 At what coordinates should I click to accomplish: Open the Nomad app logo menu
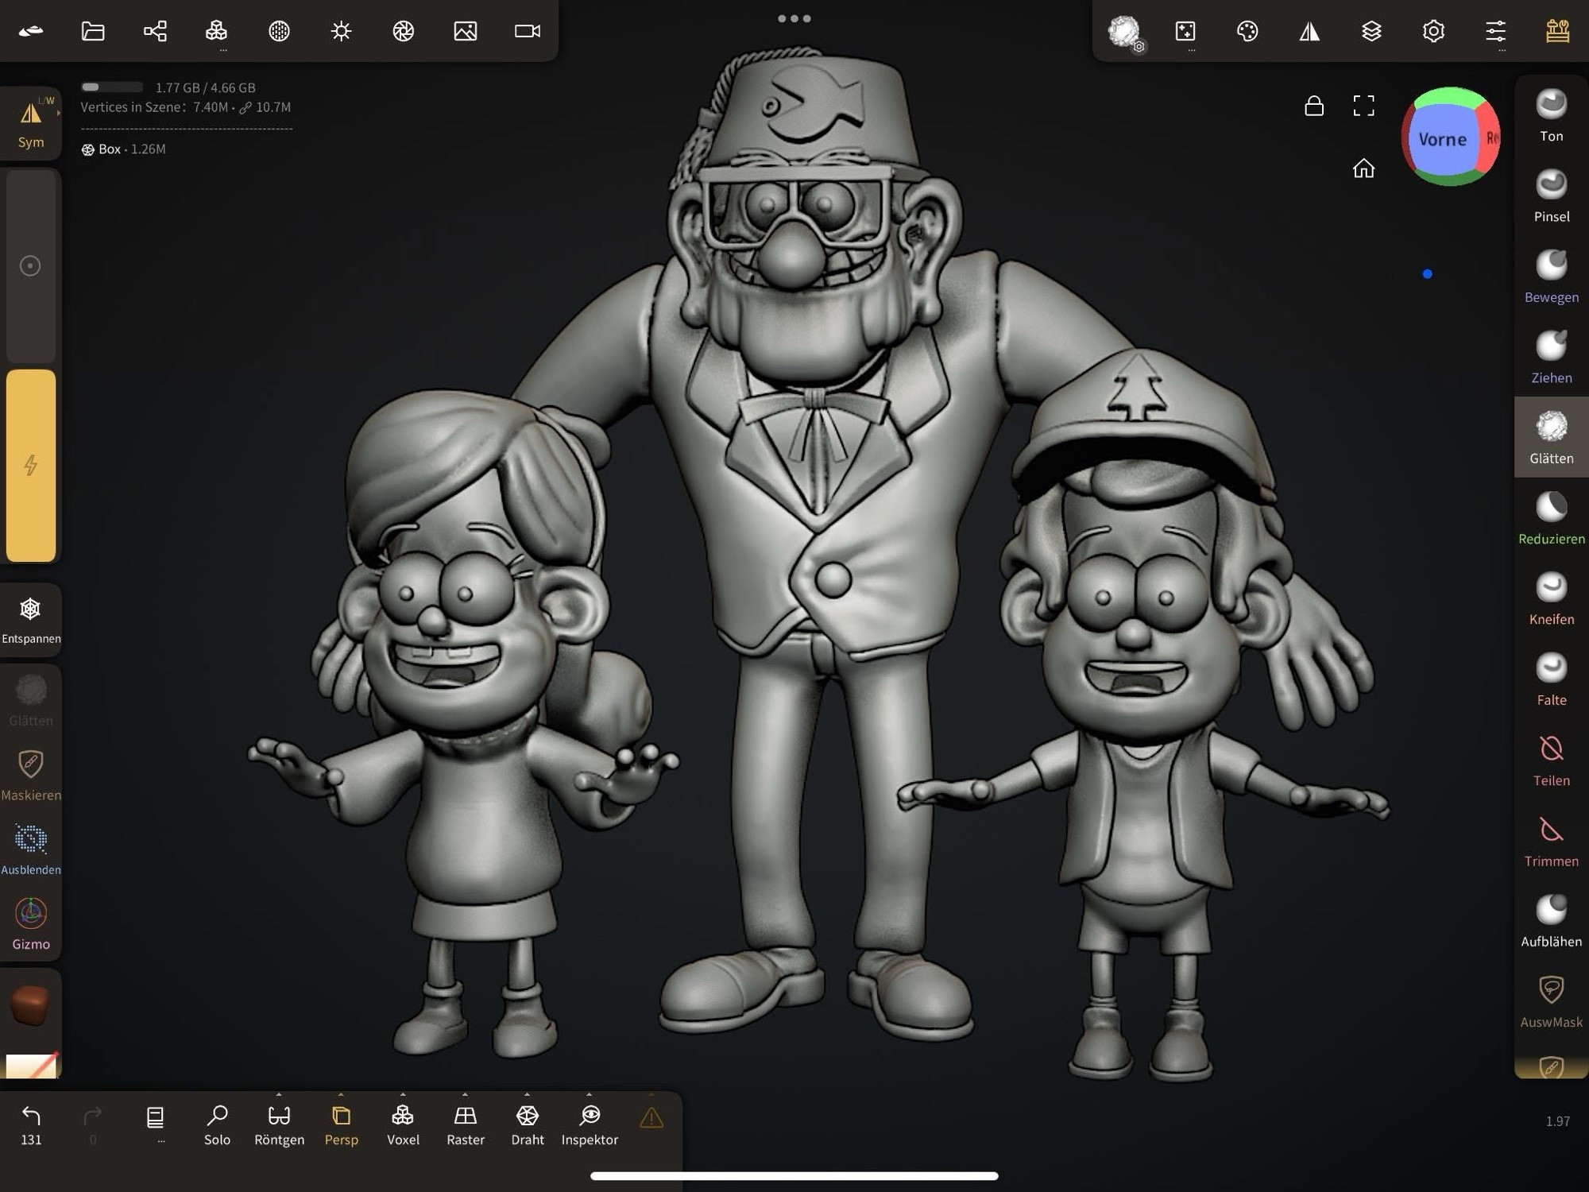tap(31, 31)
